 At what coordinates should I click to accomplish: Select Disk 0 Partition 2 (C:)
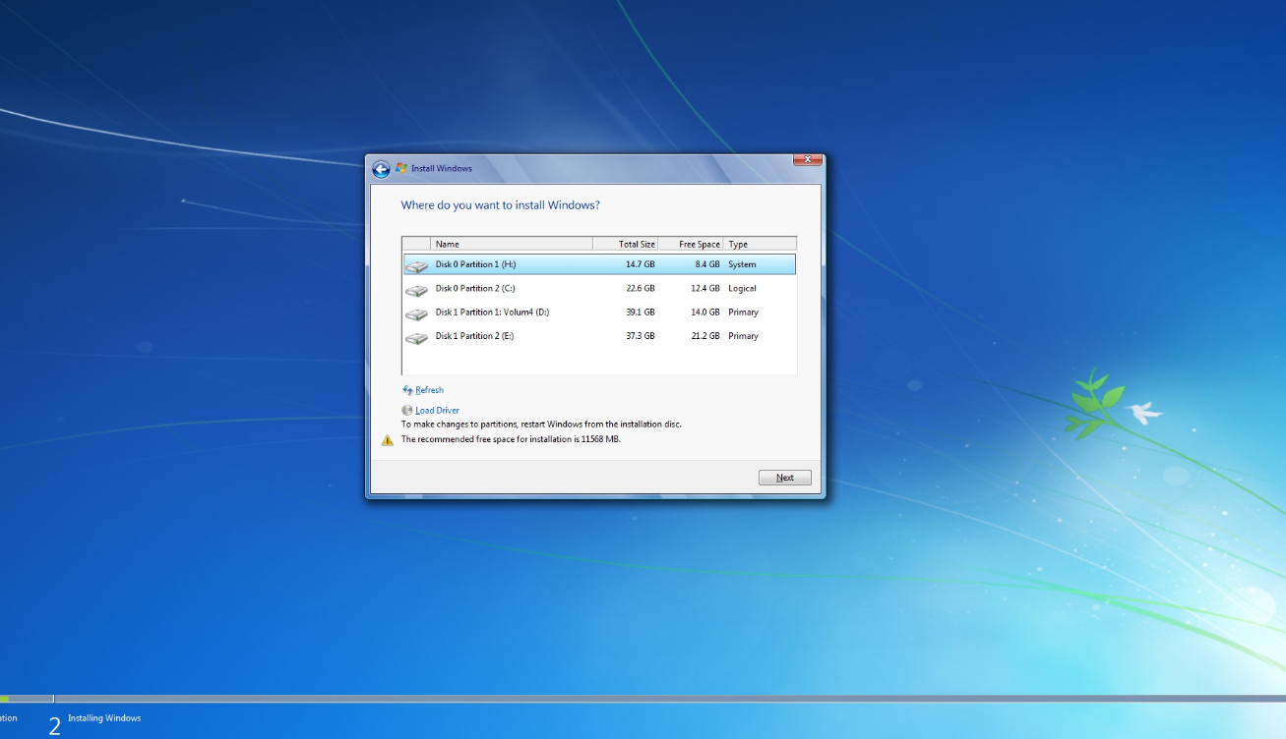click(x=599, y=288)
